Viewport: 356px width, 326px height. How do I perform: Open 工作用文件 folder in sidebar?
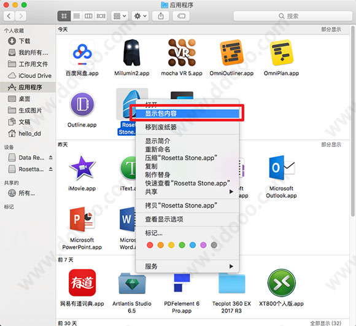pyautogui.click(x=28, y=64)
